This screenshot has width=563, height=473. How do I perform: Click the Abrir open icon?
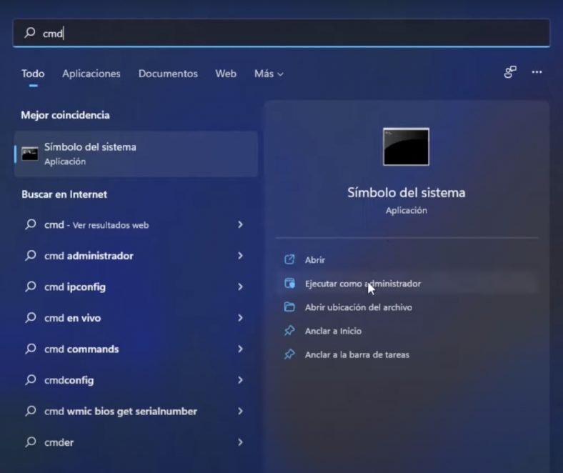point(289,260)
